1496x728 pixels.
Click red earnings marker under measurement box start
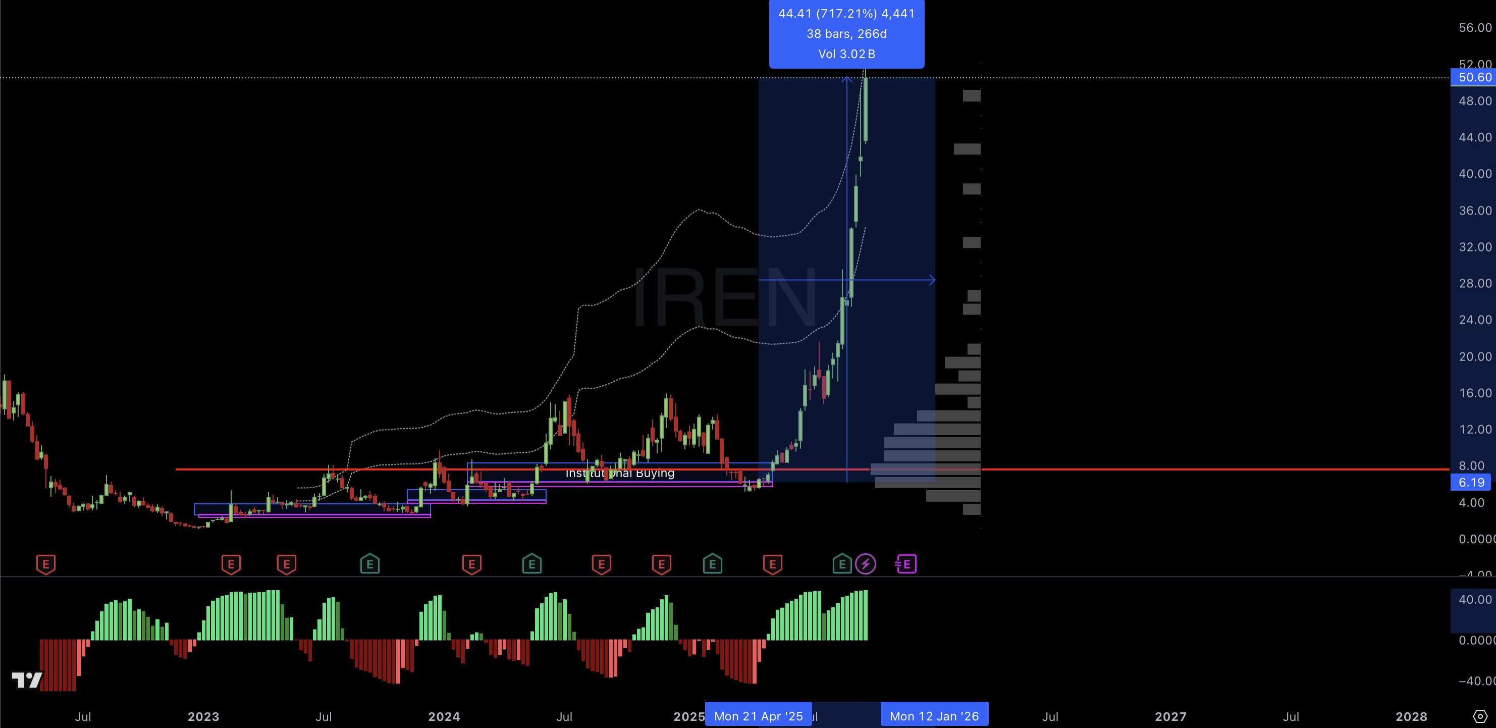pos(772,563)
